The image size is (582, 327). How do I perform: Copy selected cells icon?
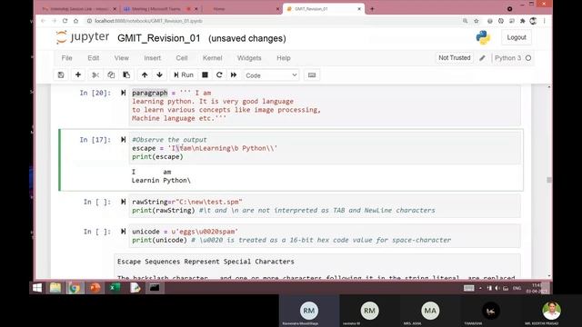click(111, 74)
